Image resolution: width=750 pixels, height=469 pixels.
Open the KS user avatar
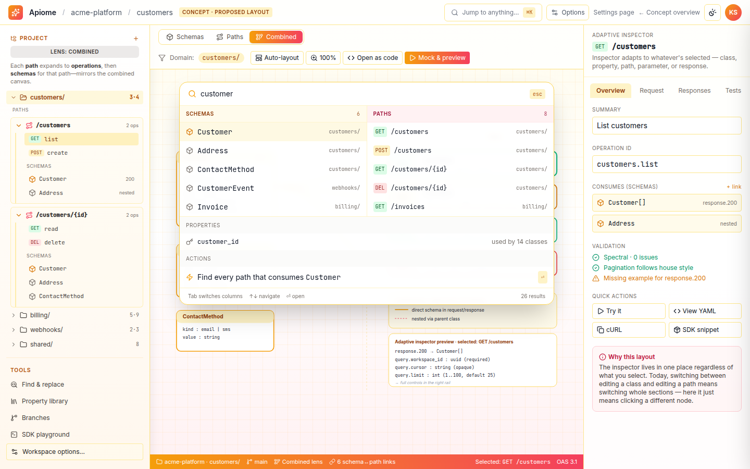pos(733,13)
